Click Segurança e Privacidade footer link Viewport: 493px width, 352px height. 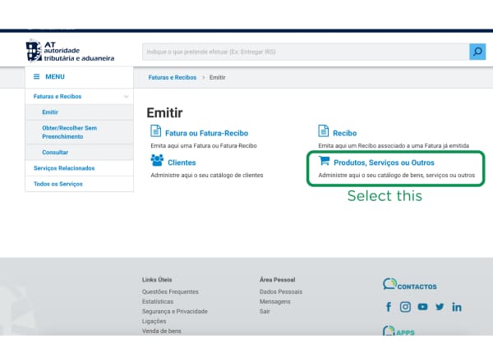(175, 311)
